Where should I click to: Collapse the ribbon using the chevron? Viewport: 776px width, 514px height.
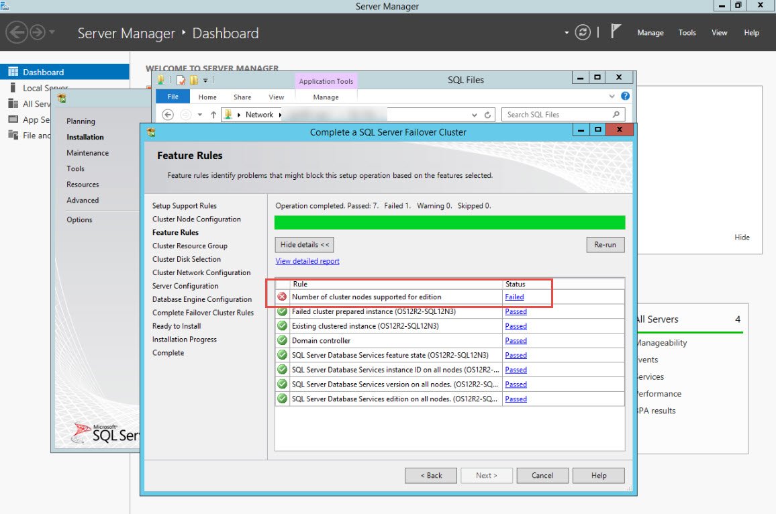(611, 96)
